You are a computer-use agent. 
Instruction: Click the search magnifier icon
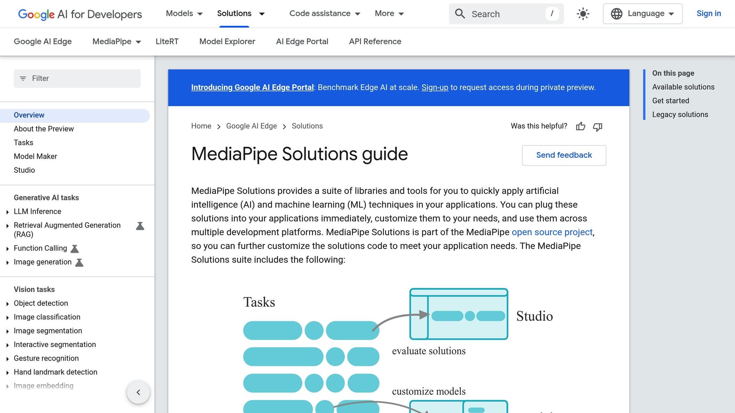click(460, 14)
